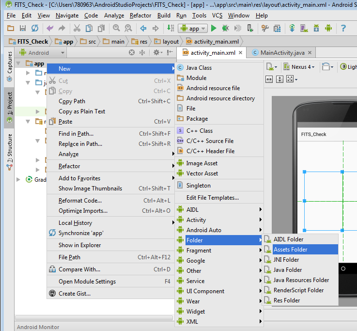Image resolution: width=357 pixels, height=331 pixels.
Task: Click the Save All toolbar icon
Action: pyautogui.click(x=23, y=29)
